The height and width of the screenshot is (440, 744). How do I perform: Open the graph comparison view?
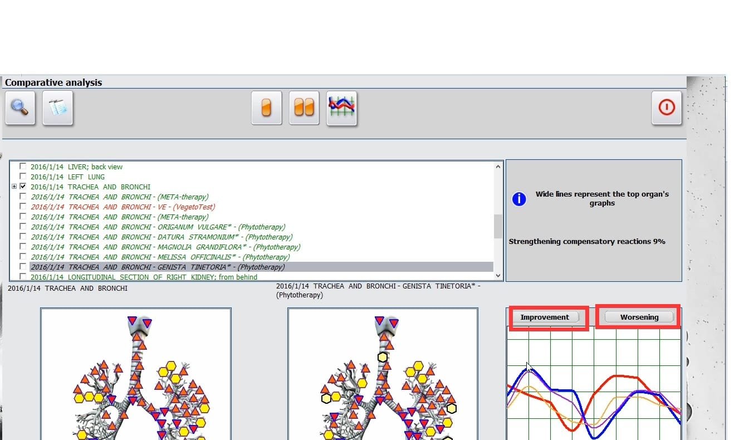click(342, 107)
